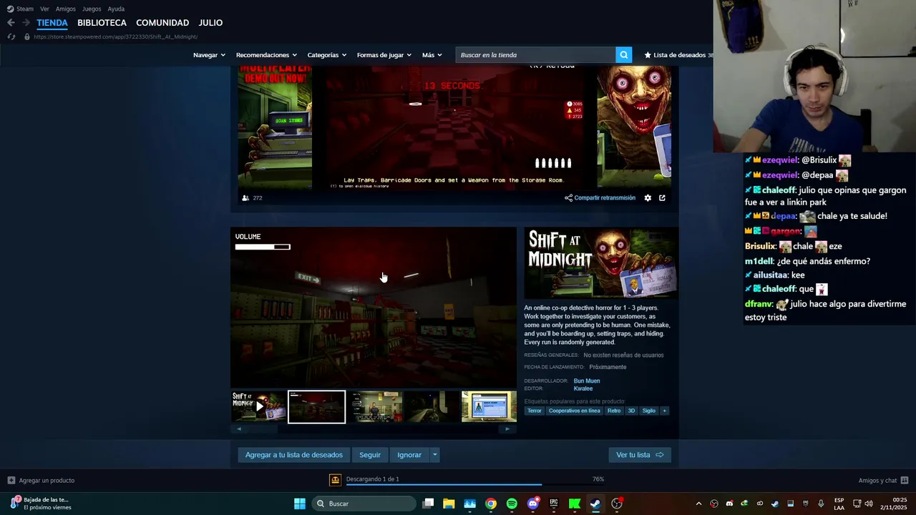Click the Steam taskbar icon

coord(595,504)
